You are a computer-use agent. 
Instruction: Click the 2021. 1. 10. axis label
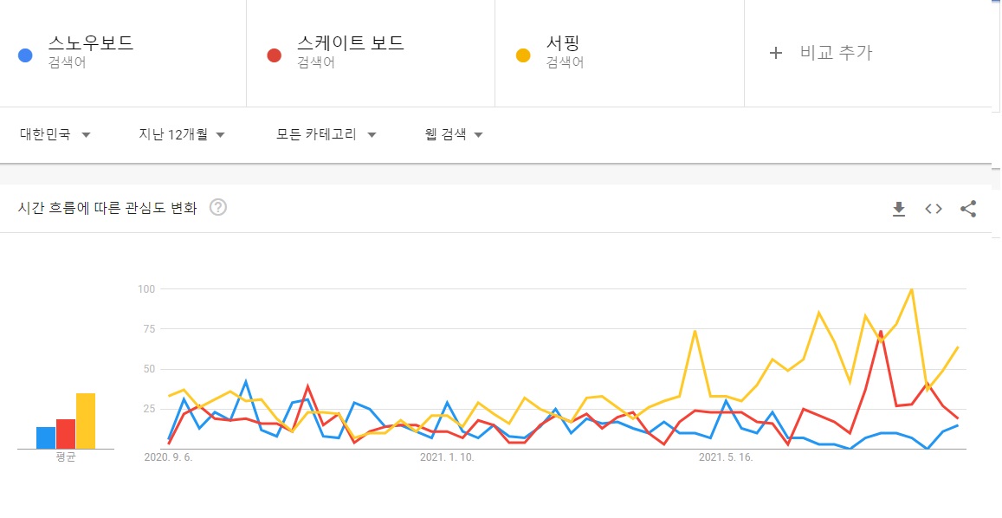447,458
